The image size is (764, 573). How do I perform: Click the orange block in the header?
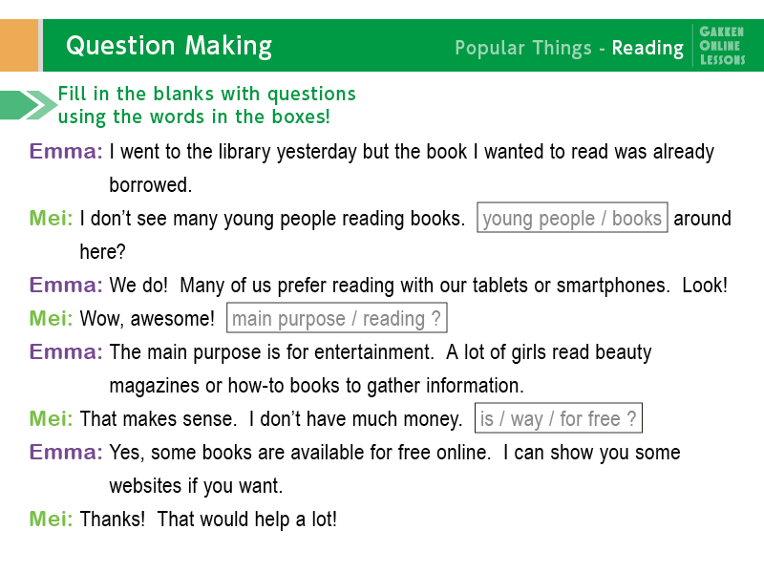(x=19, y=45)
